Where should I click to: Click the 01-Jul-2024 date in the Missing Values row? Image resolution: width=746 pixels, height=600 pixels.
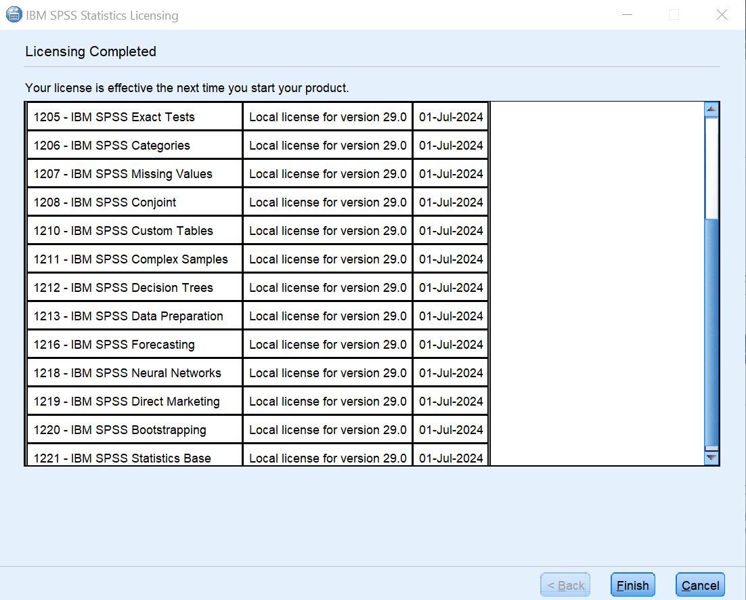click(451, 173)
